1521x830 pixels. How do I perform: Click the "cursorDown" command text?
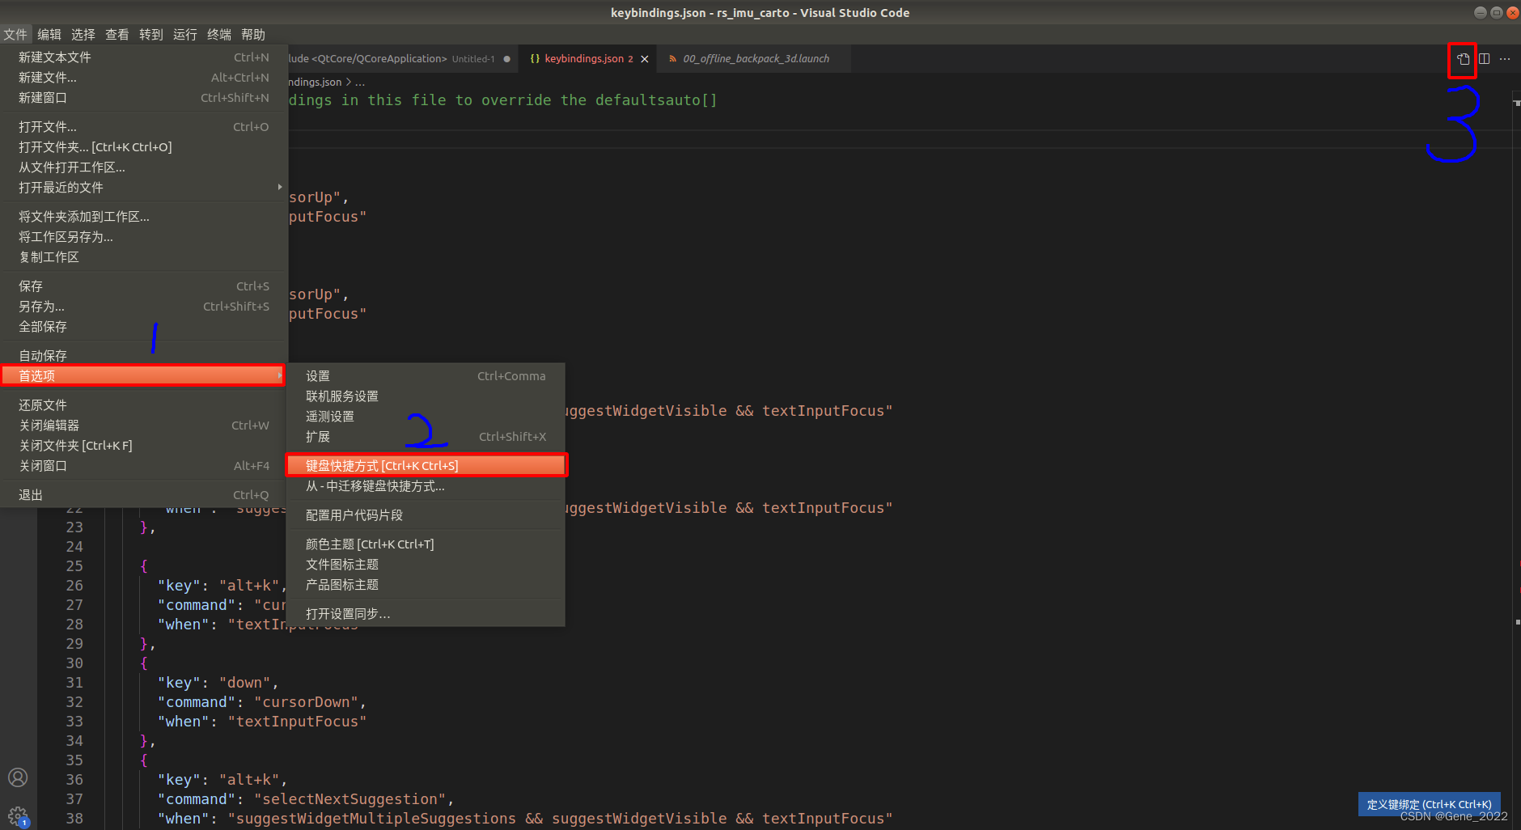[307, 702]
